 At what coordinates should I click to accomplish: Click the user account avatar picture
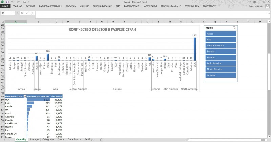coord(268,6)
